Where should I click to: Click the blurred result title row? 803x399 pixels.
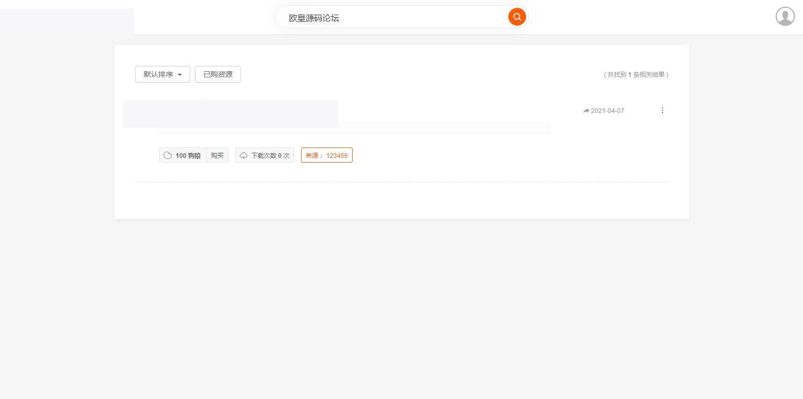[355, 129]
